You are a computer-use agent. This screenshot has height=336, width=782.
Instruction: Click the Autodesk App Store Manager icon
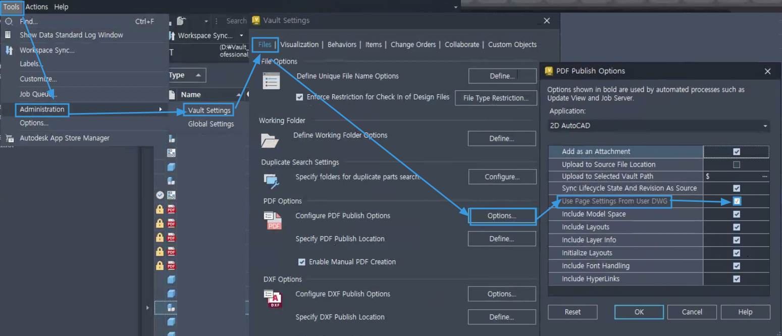click(x=9, y=138)
